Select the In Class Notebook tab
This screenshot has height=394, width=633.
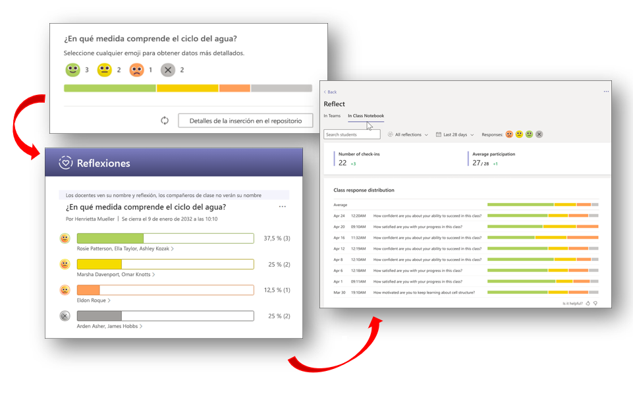[x=366, y=116]
